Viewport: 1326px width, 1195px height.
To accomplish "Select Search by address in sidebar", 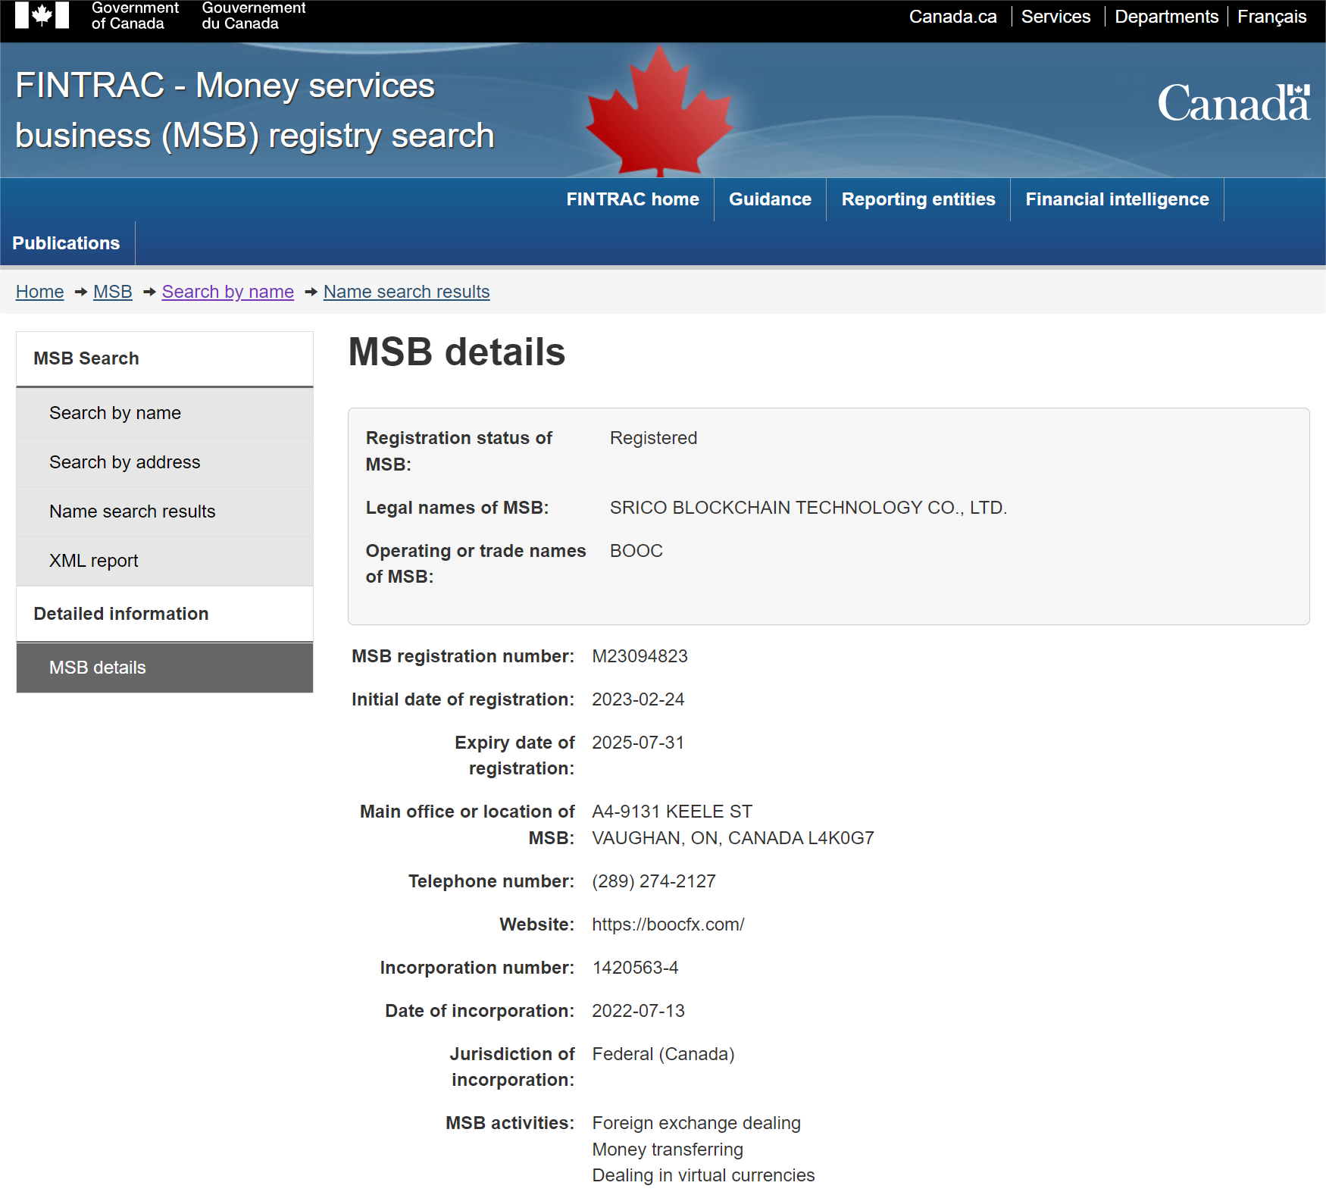I will tap(164, 462).
